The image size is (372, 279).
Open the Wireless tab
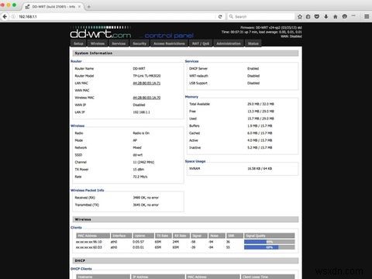tap(98, 43)
